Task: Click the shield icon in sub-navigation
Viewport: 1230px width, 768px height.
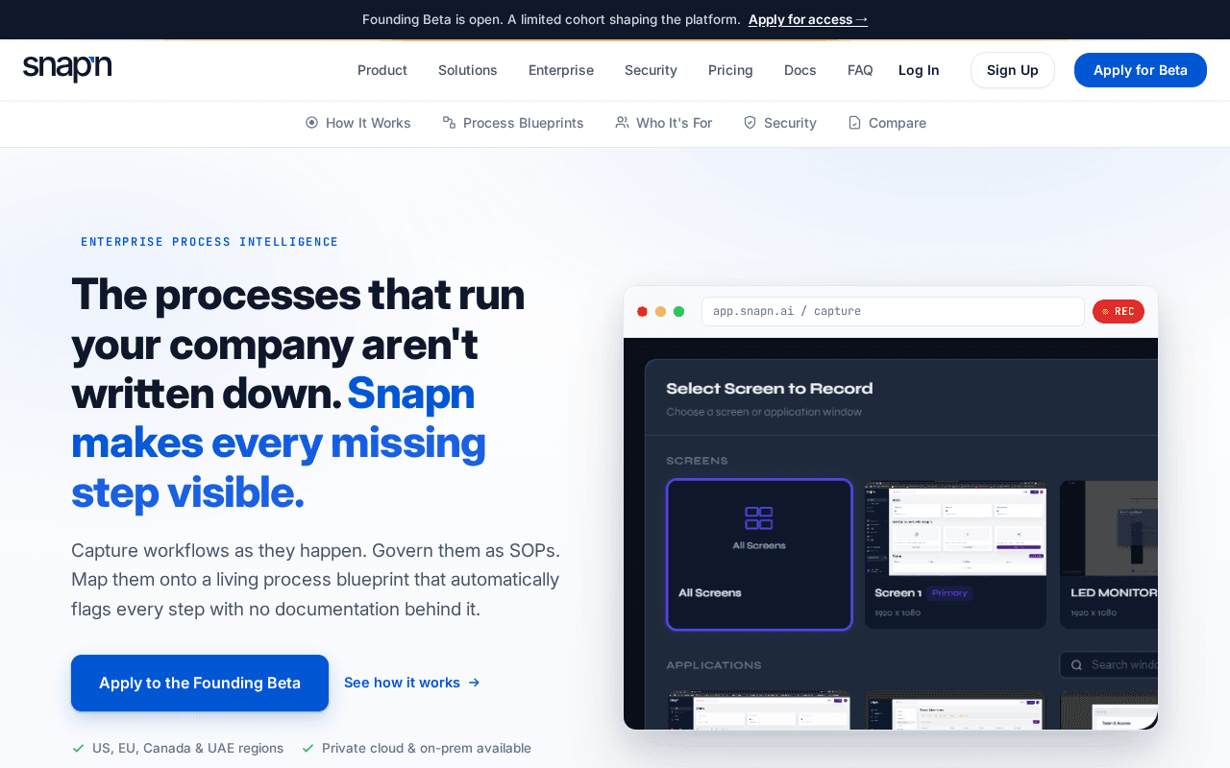Action: click(x=750, y=123)
